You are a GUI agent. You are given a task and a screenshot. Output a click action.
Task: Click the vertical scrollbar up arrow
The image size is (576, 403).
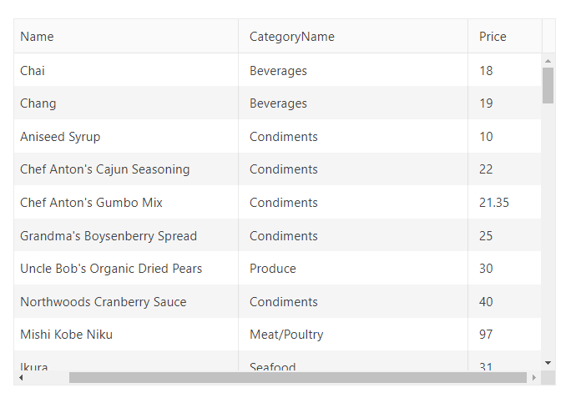coord(548,61)
